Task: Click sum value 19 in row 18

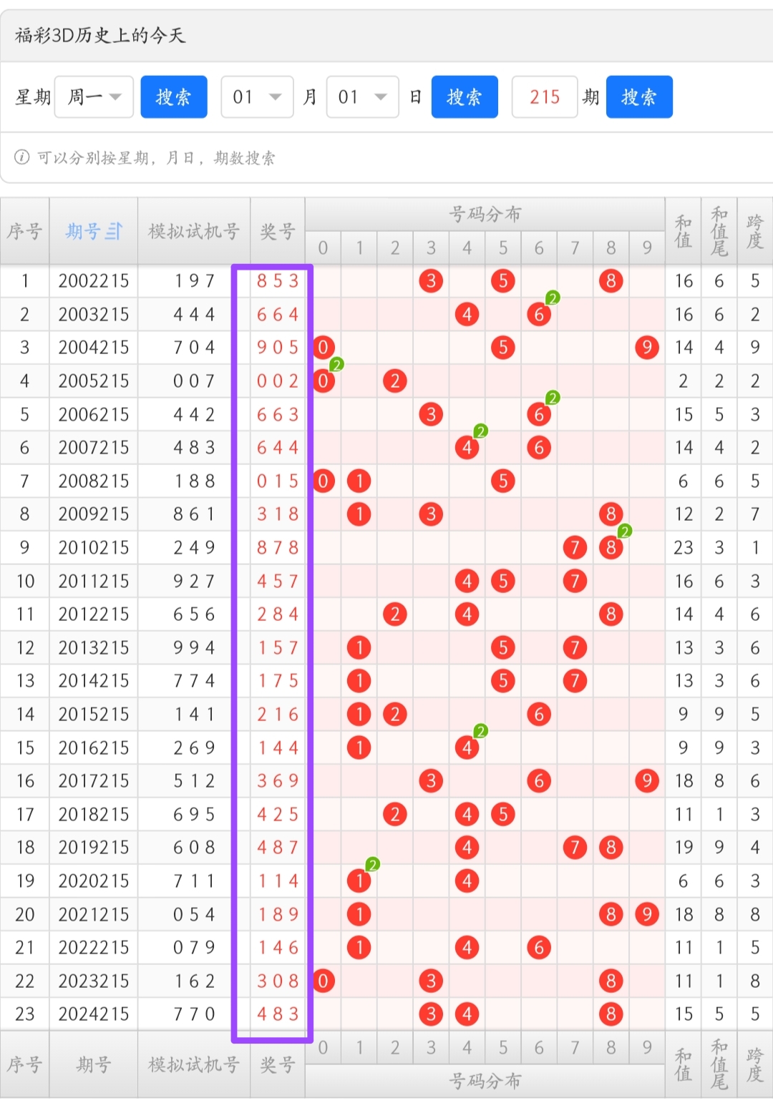Action: [684, 847]
